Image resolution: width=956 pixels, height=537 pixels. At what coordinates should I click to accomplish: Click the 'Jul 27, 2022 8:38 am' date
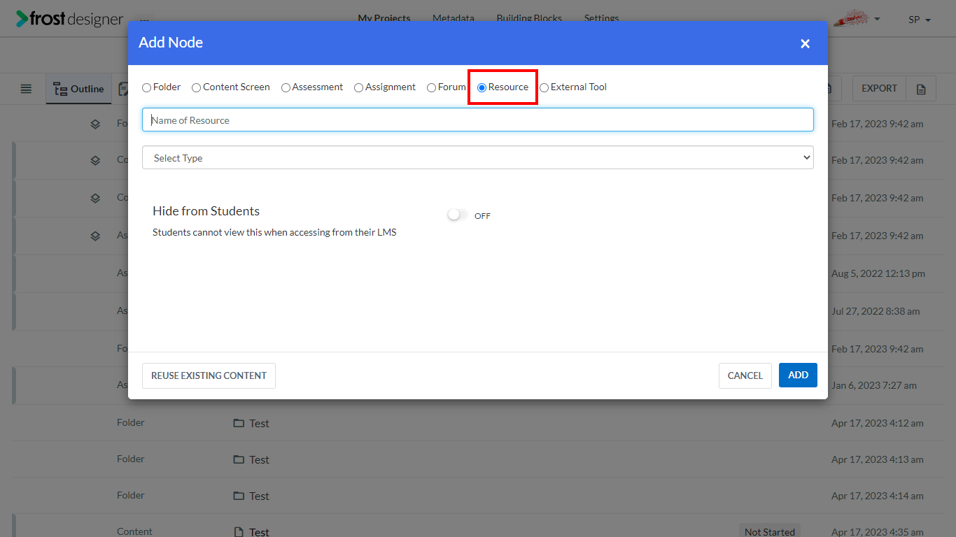point(876,311)
